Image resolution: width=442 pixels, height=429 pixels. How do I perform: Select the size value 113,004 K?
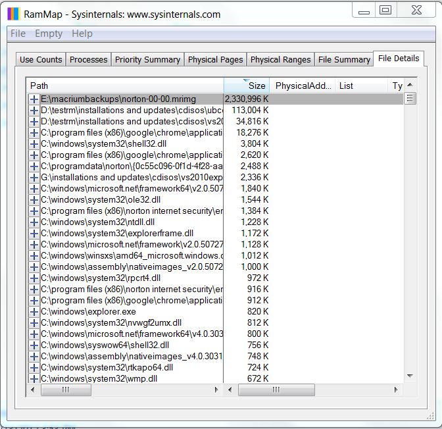pyautogui.click(x=250, y=111)
